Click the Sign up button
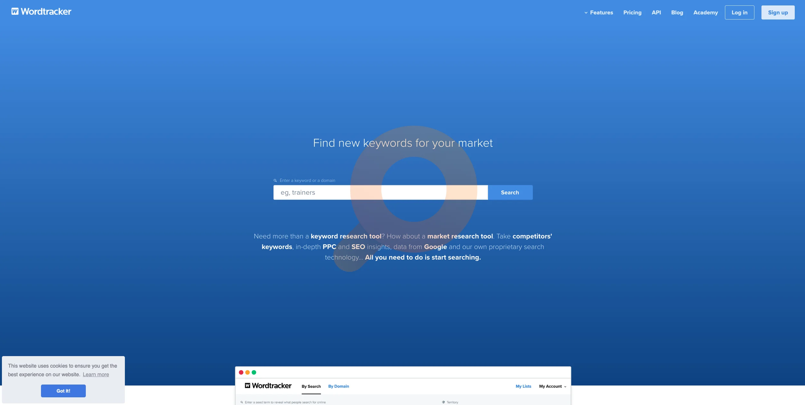The width and height of the screenshot is (805, 405). 777,12
